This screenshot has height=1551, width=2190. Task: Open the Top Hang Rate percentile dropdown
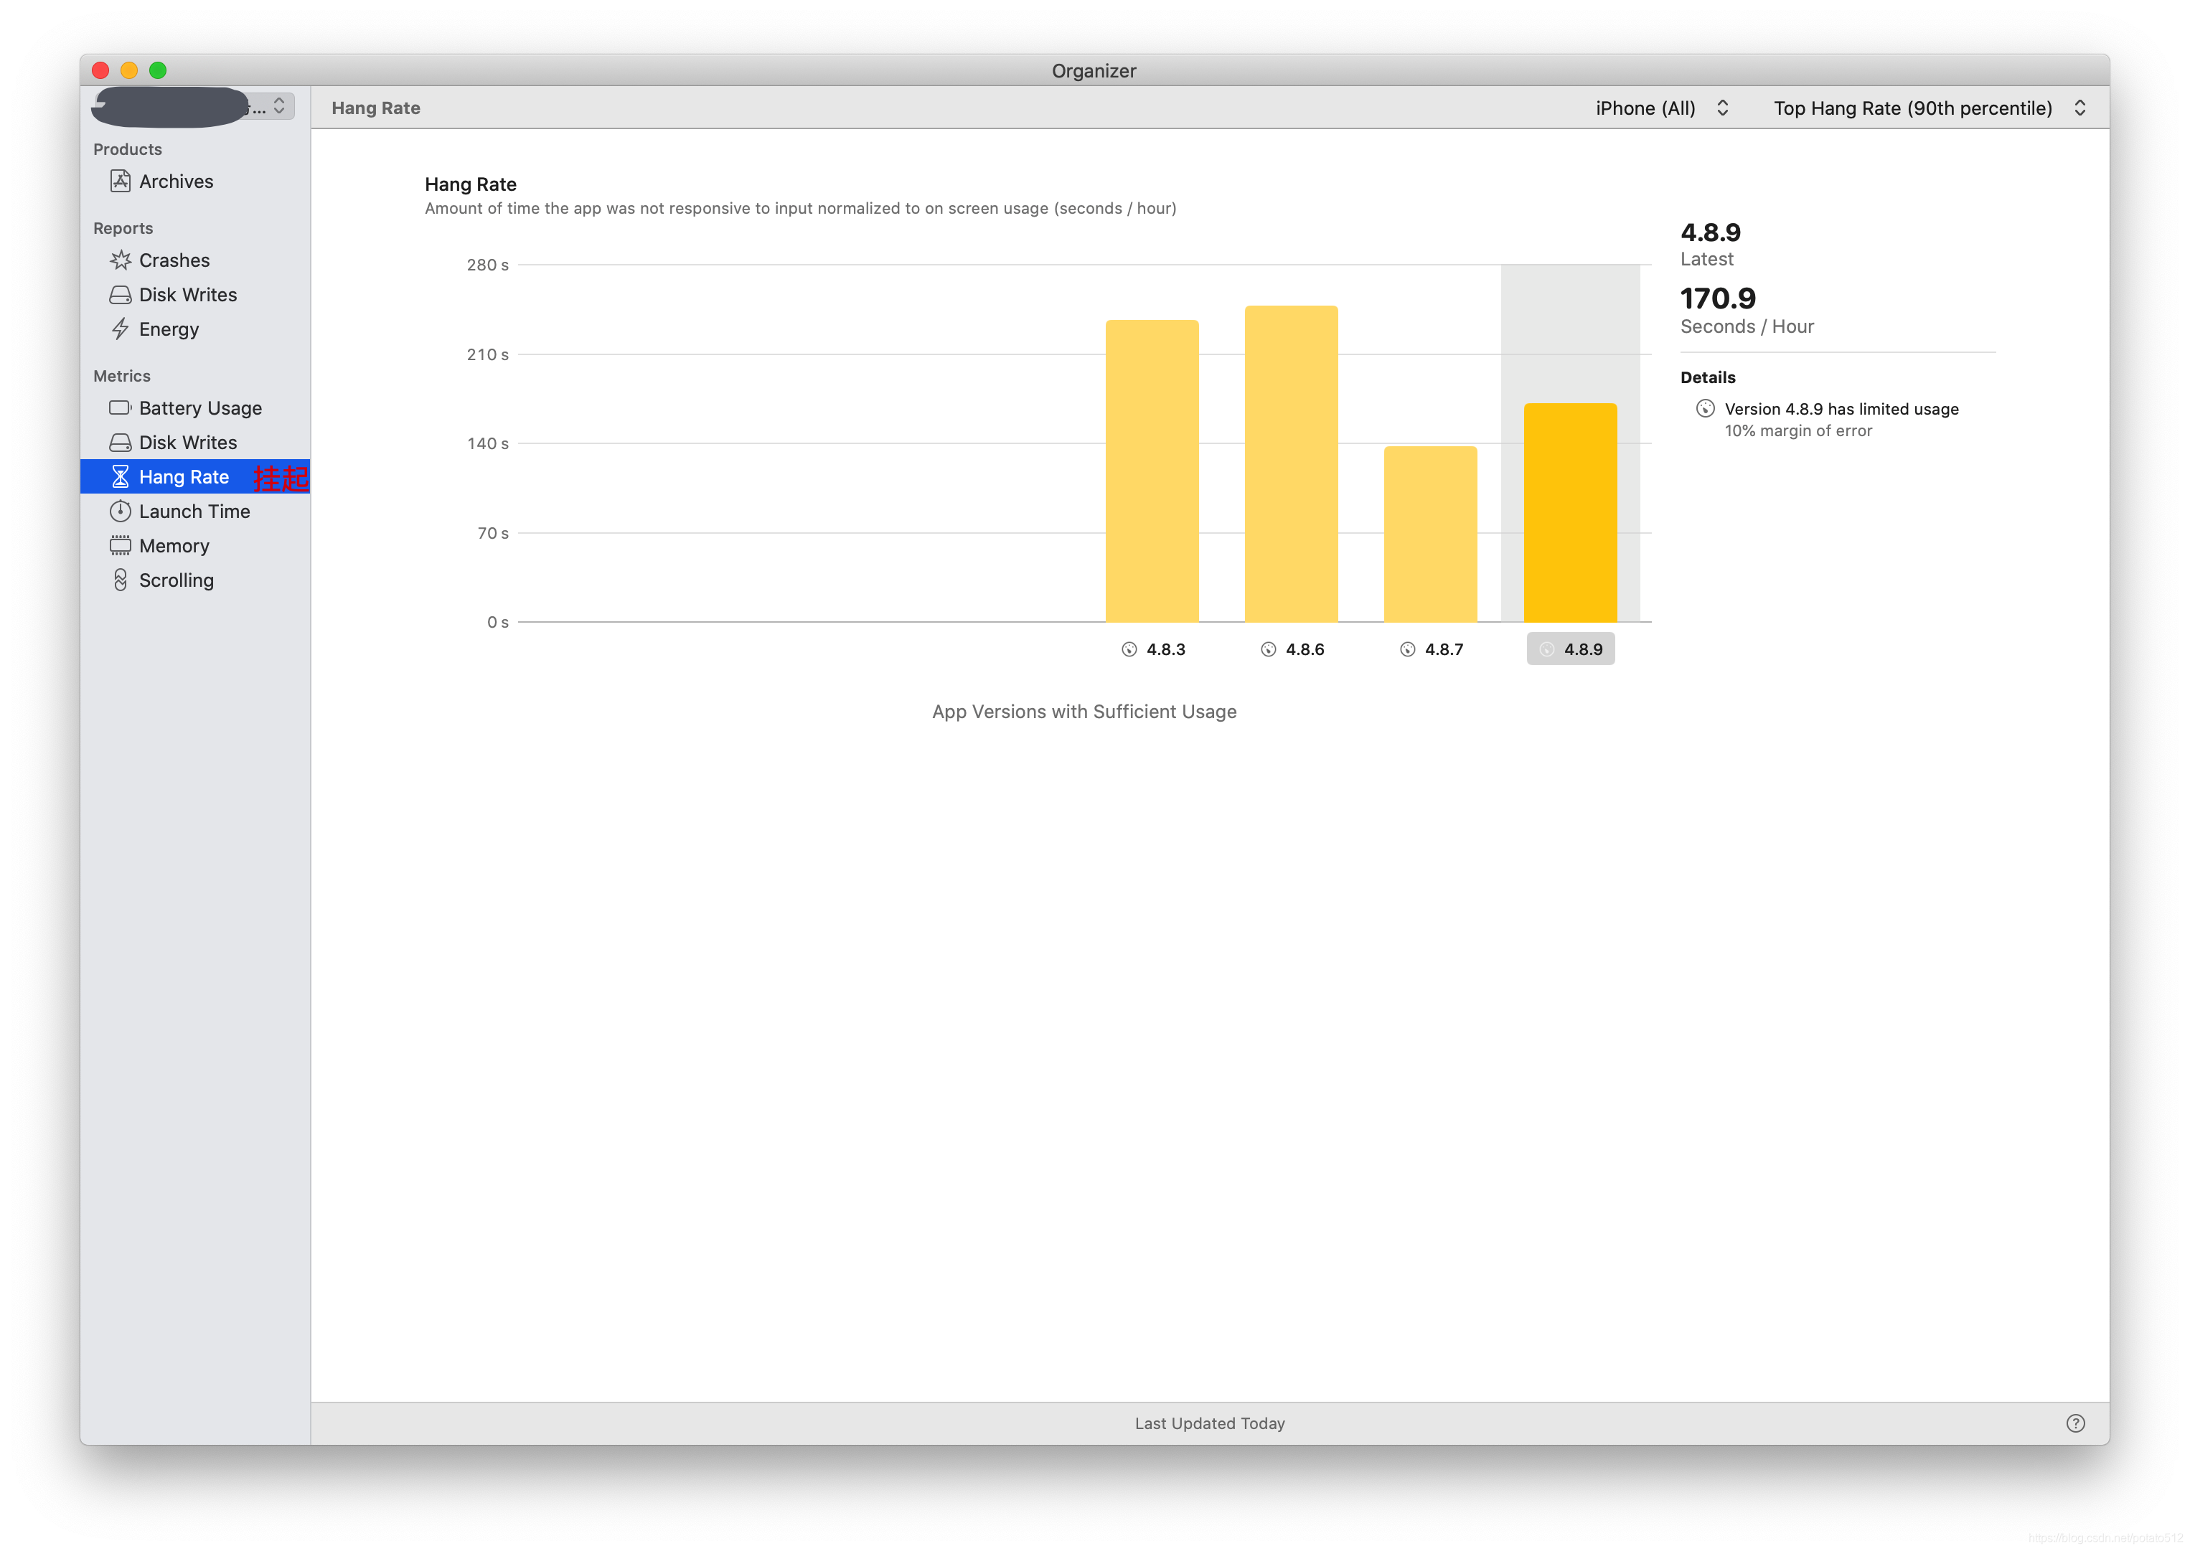1928,108
